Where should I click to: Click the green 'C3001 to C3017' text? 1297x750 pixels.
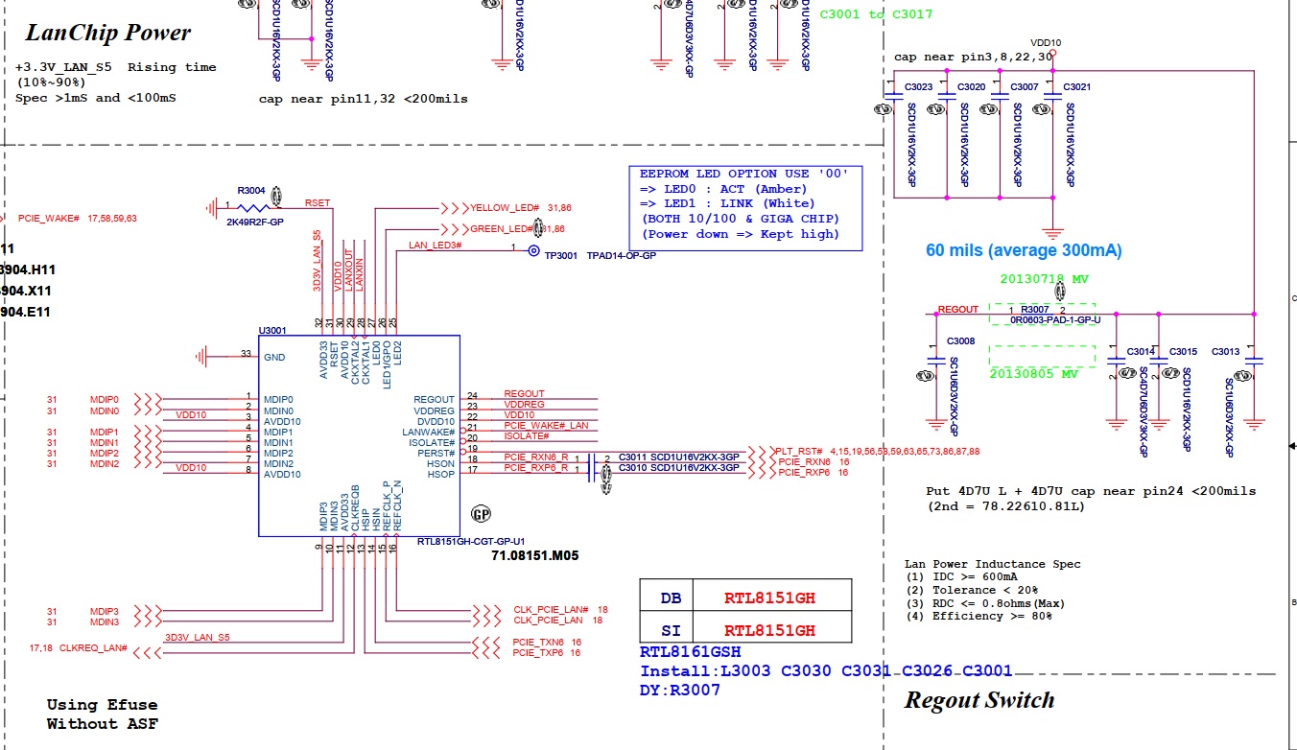click(876, 14)
